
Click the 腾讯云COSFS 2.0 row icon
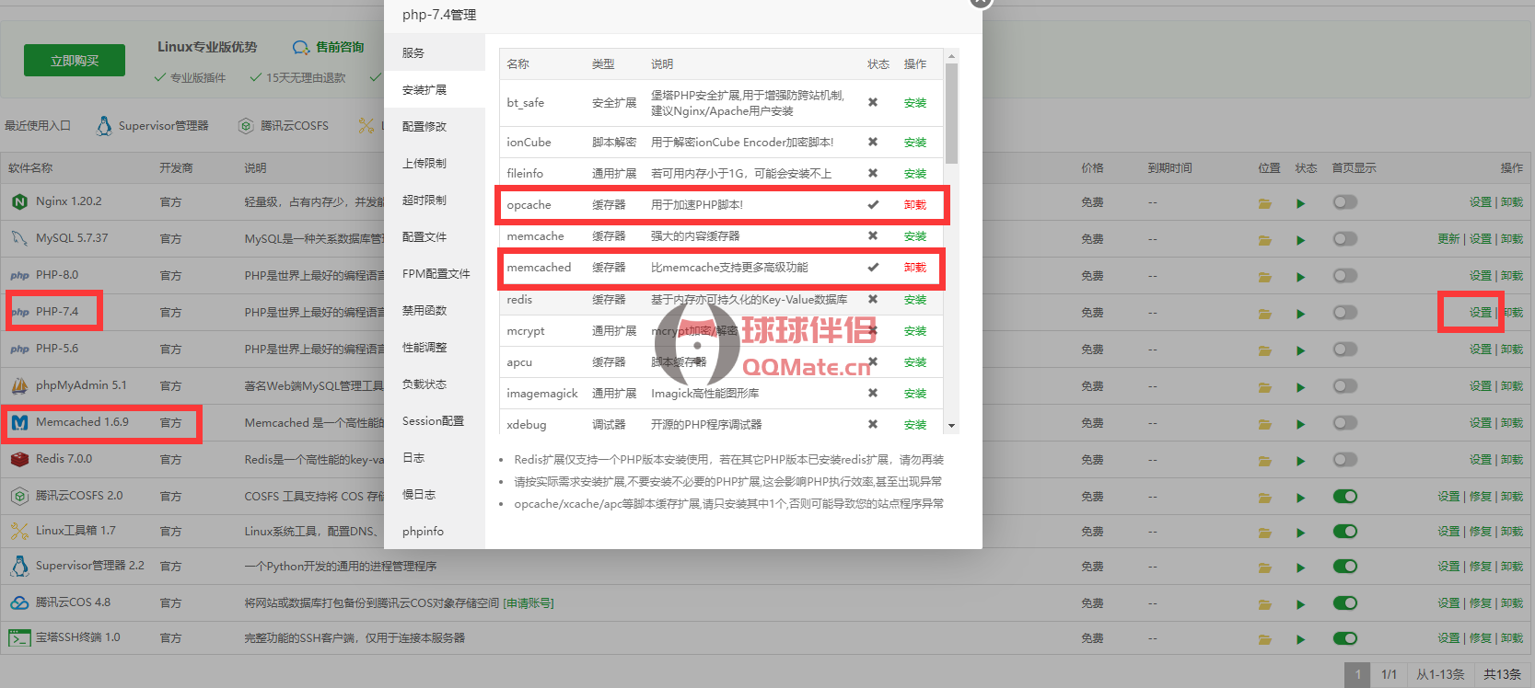coord(19,496)
